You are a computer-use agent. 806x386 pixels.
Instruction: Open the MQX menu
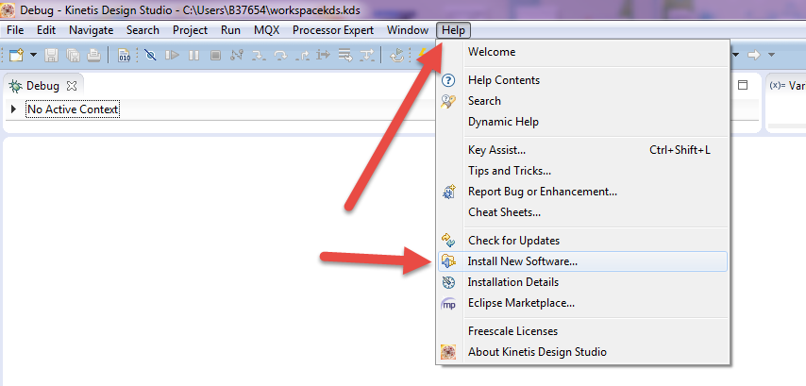tap(266, 30)
